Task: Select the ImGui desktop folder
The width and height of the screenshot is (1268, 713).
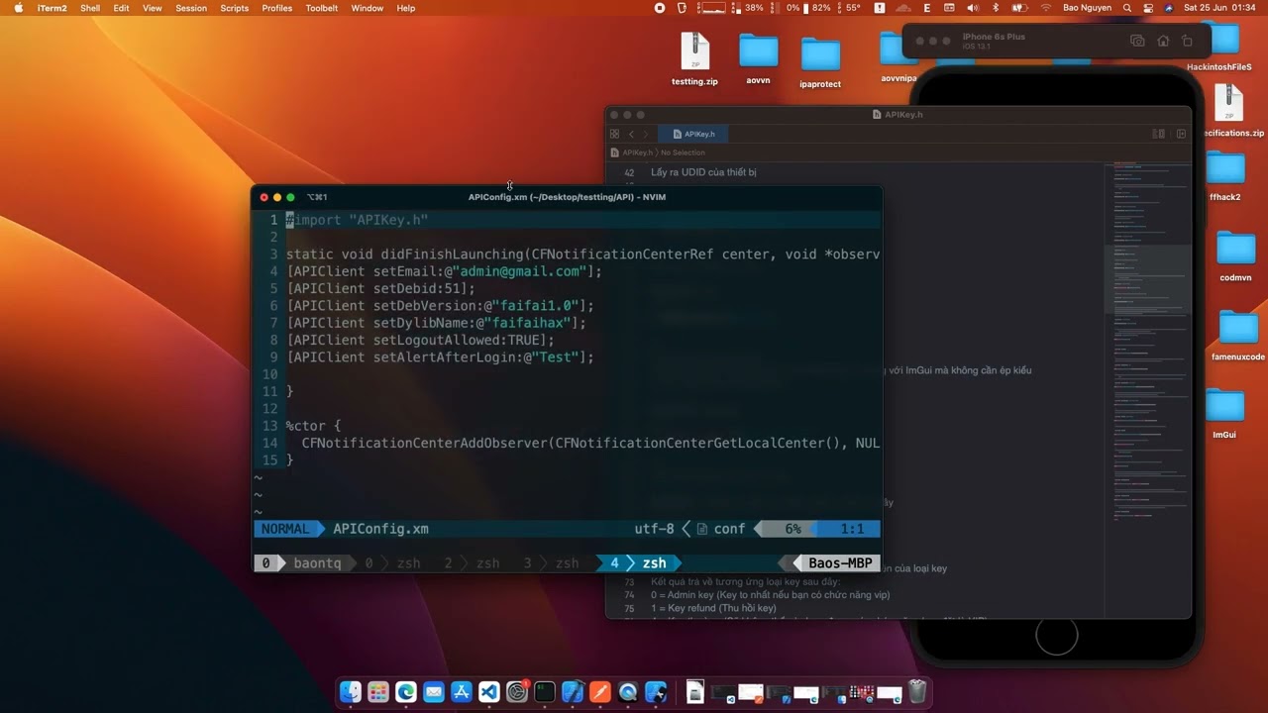Action: pos(1225,414)
